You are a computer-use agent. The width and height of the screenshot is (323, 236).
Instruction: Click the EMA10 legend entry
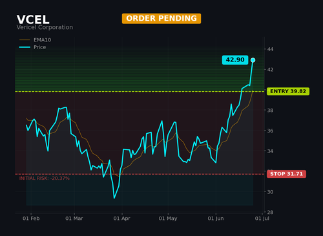click(x=36, y=40)
